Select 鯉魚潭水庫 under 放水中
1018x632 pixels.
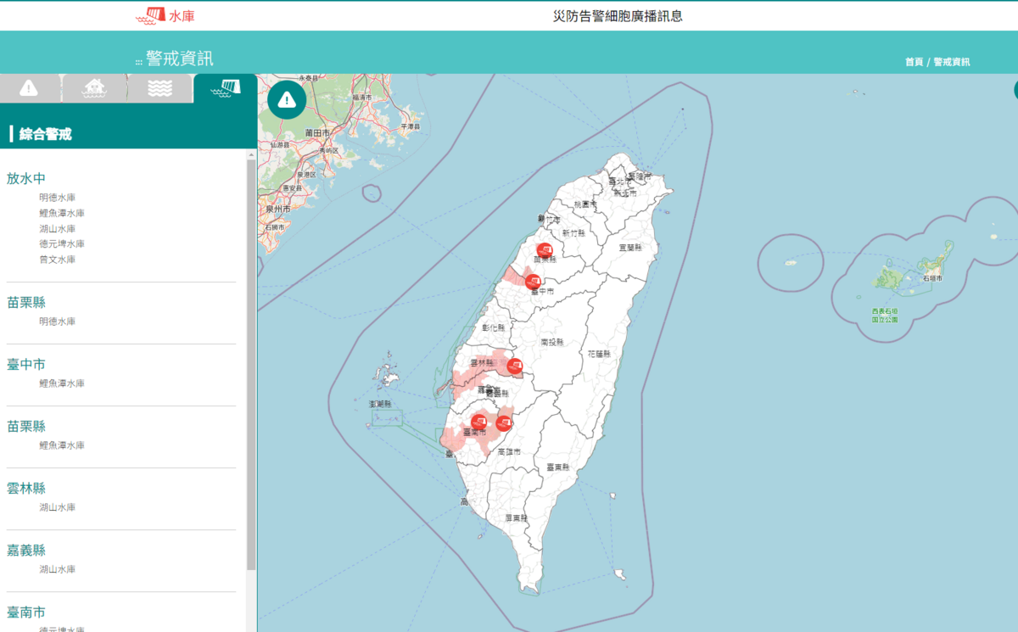pyautogui.click(x=61, y=213)
